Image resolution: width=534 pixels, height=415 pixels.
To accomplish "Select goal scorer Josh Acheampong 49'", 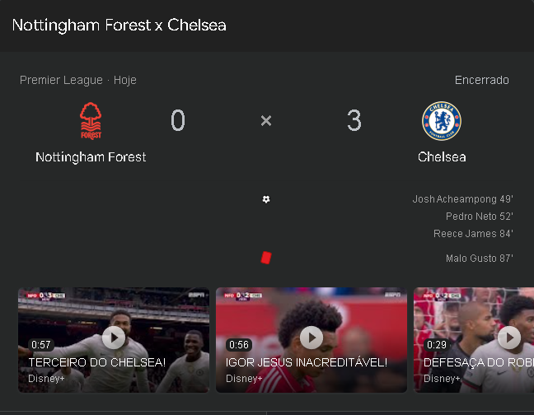I will [x=462, y=199].
